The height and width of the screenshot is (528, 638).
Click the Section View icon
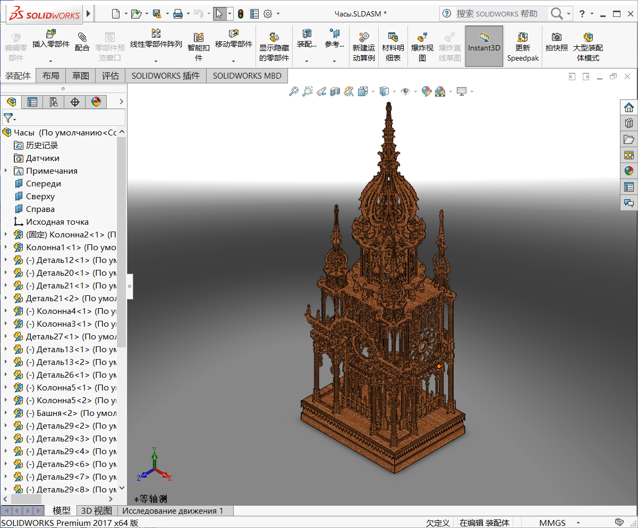pos(335,91)
